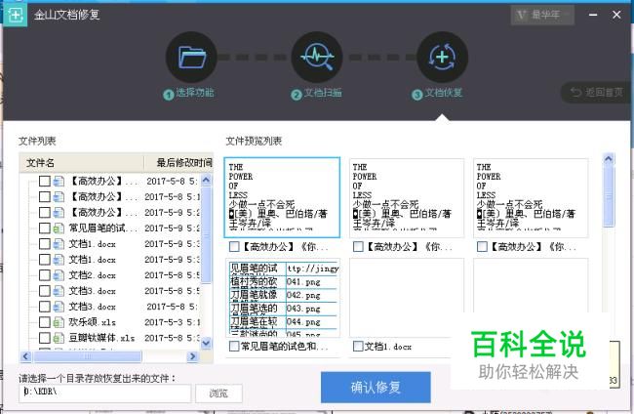The image size is (634, 414).
Task: Click the document scan magnifier icon
Action: 317,58
